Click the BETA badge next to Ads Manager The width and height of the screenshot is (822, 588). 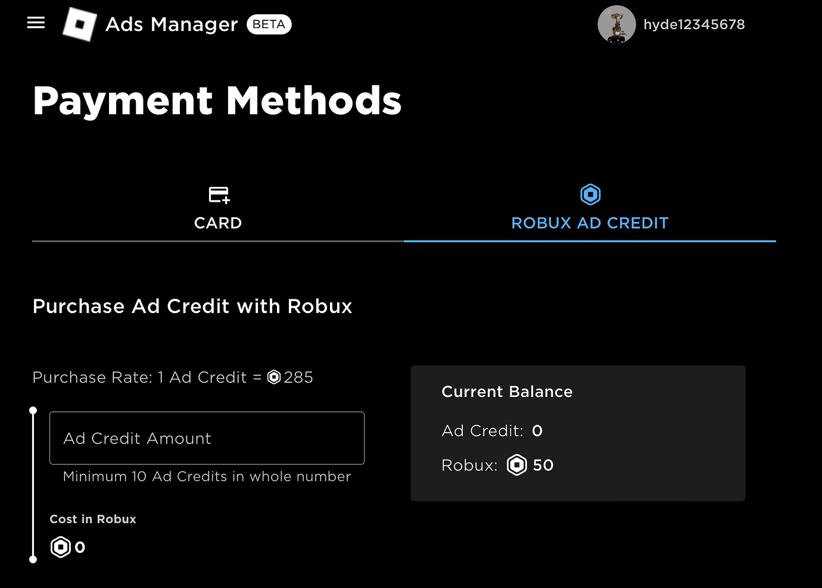(269, 24)
